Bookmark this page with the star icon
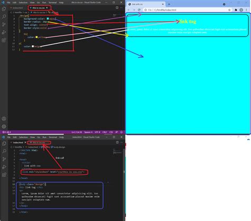The height and width of the screenshot is (221, 251). click(x=229, y=10)
